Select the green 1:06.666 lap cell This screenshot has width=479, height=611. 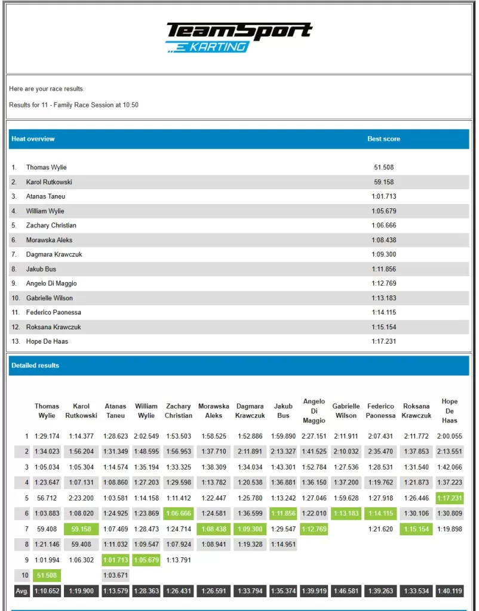(178, 514)
